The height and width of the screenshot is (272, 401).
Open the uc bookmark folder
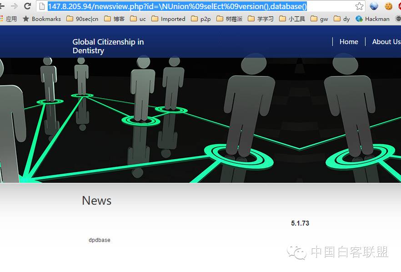point(138,19)
